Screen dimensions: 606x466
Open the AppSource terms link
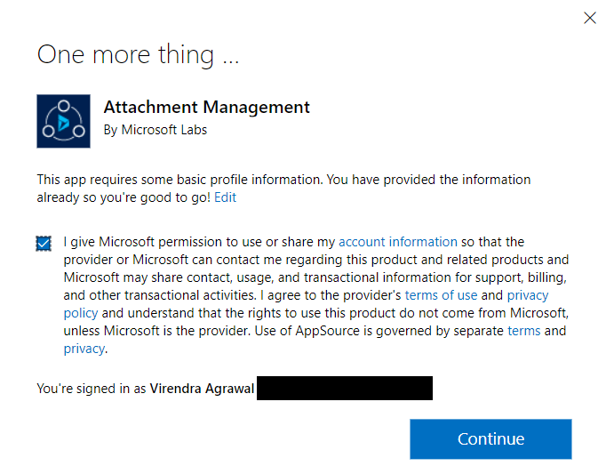523,331
